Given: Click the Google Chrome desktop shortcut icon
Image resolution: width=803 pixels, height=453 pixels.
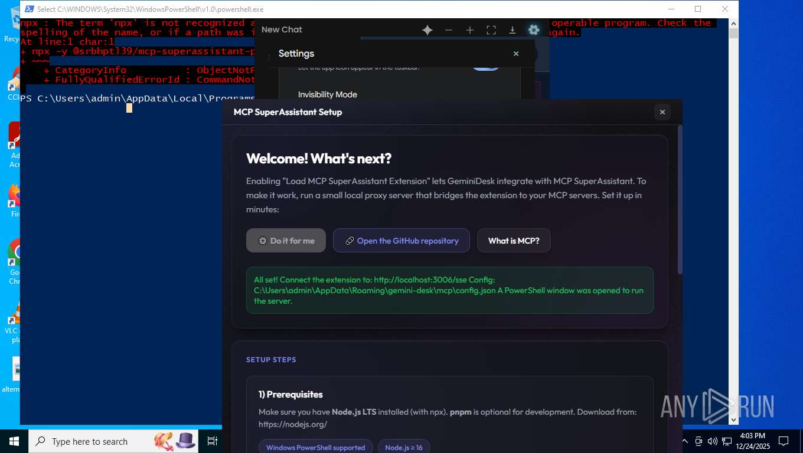Looking at the screenshot, I should (x=15, y=254).
